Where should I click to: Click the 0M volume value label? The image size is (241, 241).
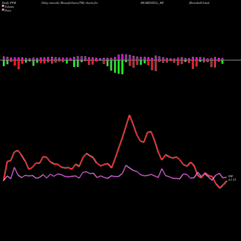tap(230, 176)
